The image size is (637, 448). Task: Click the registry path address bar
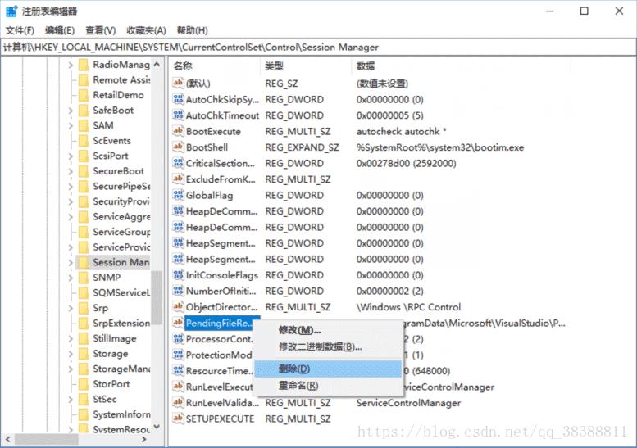click(318, 47)
